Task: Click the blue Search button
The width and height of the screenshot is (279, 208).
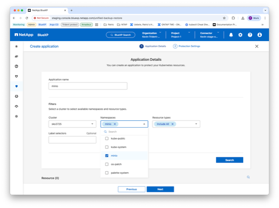Action: [x=230, y=160]
